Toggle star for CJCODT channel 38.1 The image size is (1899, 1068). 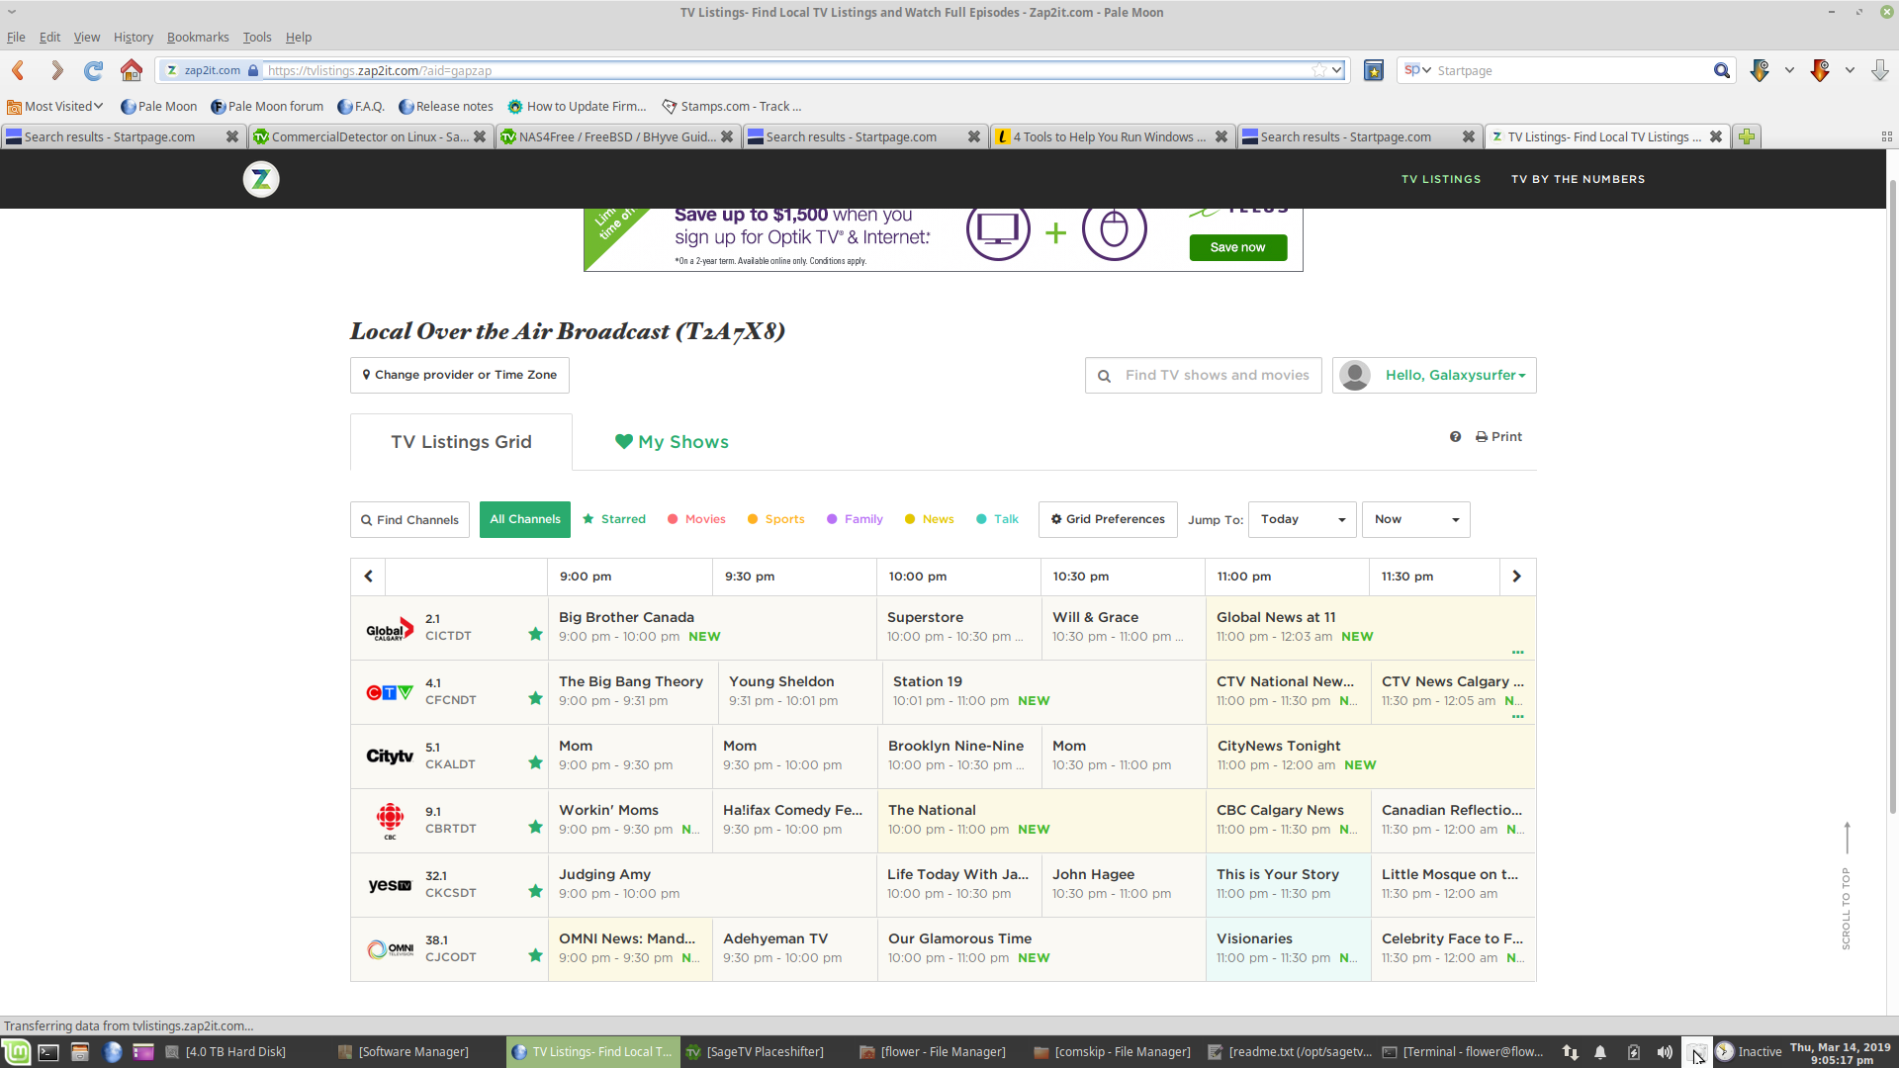(535, 955)
